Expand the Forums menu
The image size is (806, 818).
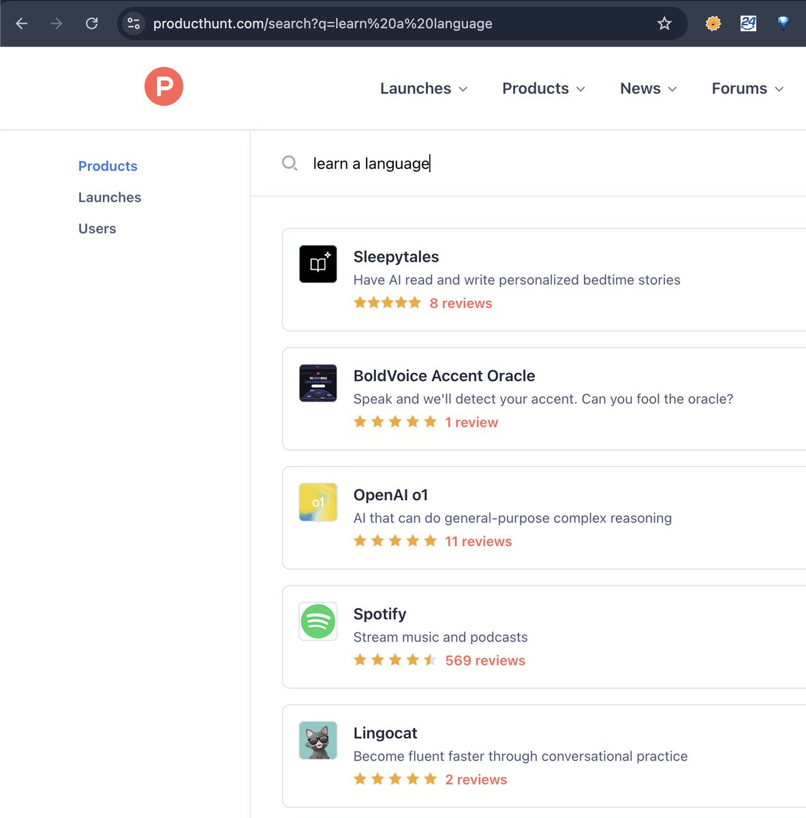pyautogui.click(x=748, y=89)
